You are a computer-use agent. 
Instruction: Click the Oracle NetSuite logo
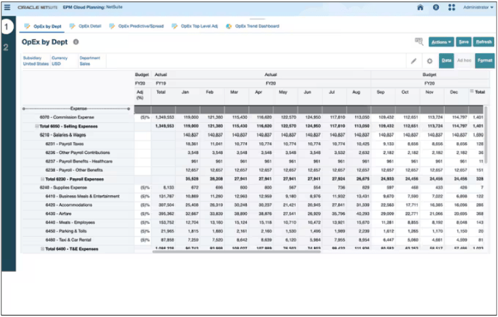coord(37,7)
